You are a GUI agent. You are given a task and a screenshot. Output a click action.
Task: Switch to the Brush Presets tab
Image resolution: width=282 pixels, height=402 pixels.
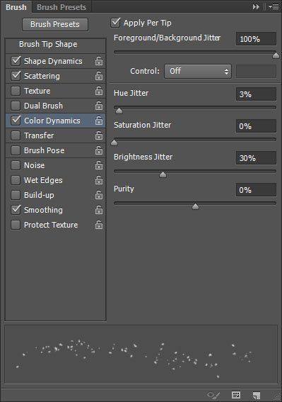[x=61, y=7]
